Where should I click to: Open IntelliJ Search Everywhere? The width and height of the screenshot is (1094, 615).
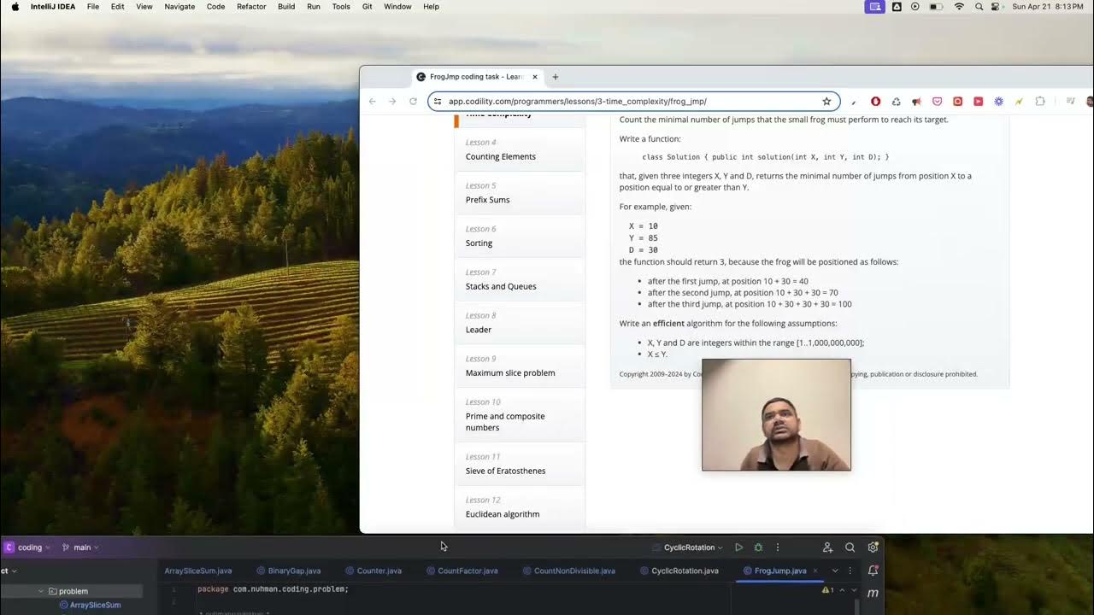[850, 548]
